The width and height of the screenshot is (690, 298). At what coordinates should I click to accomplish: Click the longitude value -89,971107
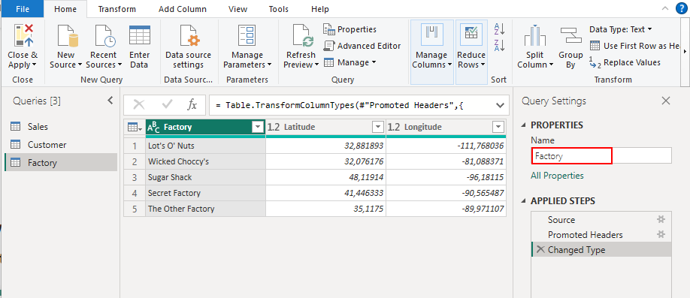[x=446, y=209]
